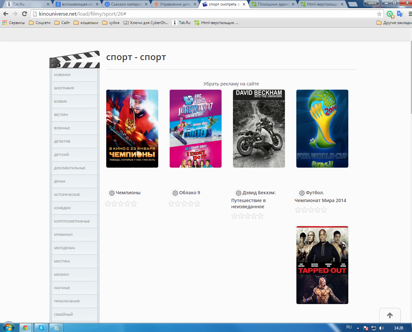Click the gear icon next to Футбол.
This screenshot has height=332, width=412.
coord(302,193)
